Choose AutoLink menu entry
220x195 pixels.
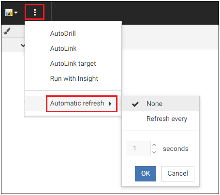(x=63, y=48)
